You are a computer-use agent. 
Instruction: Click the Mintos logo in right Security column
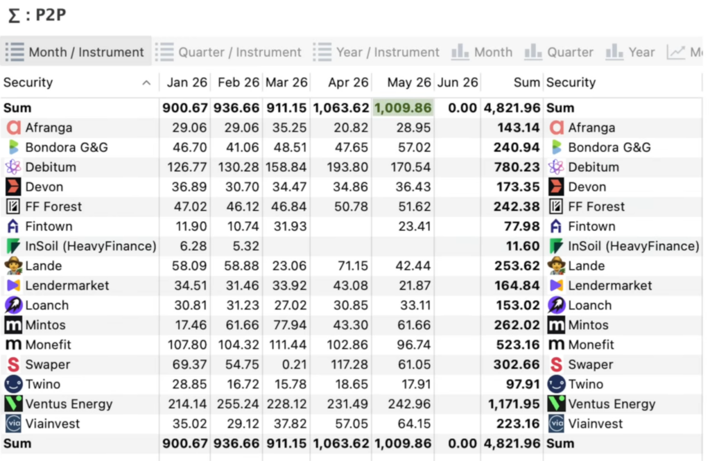(556, 324)
